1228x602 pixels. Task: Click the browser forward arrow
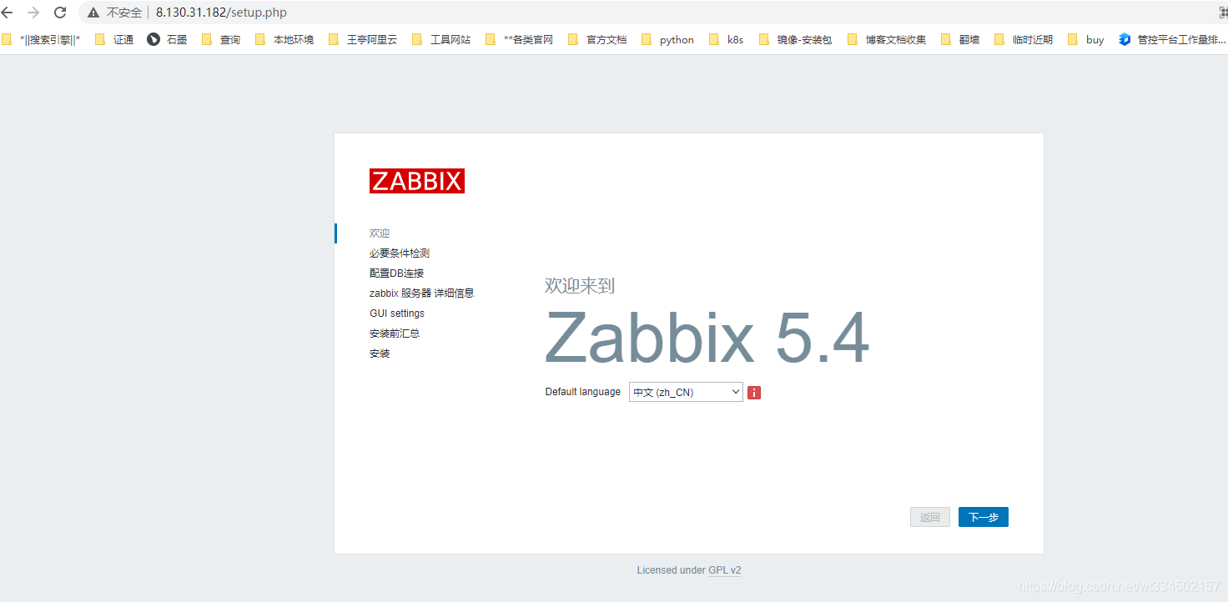(x=33, y=13)
